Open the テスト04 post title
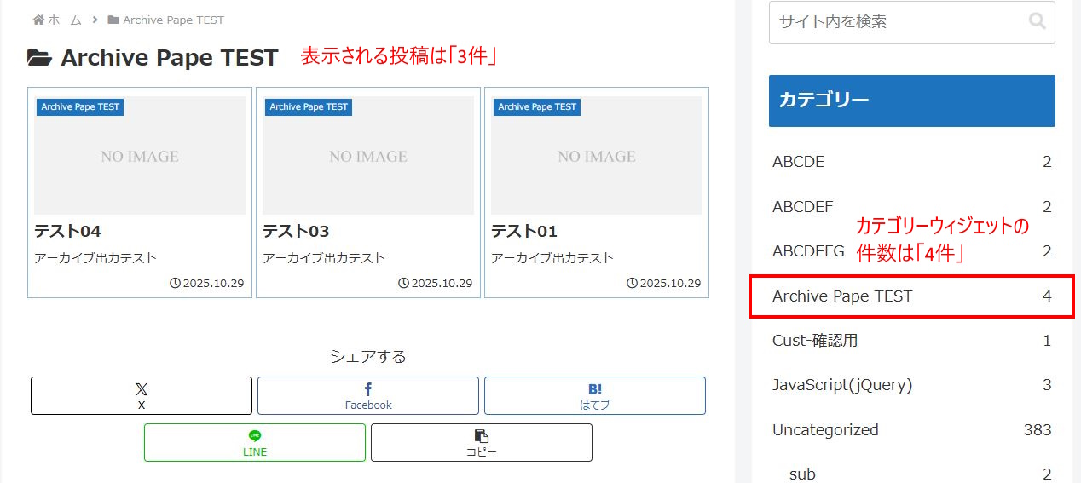This screenshot has height=483, width=1081. [x=68, y=231]
